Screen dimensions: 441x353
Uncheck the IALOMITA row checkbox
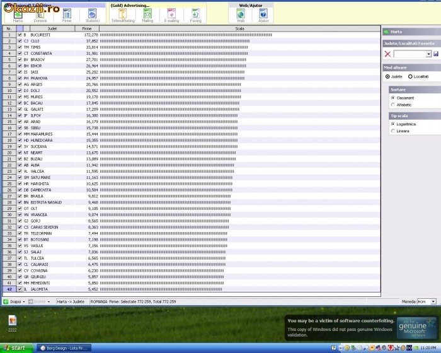click(20, 289)
